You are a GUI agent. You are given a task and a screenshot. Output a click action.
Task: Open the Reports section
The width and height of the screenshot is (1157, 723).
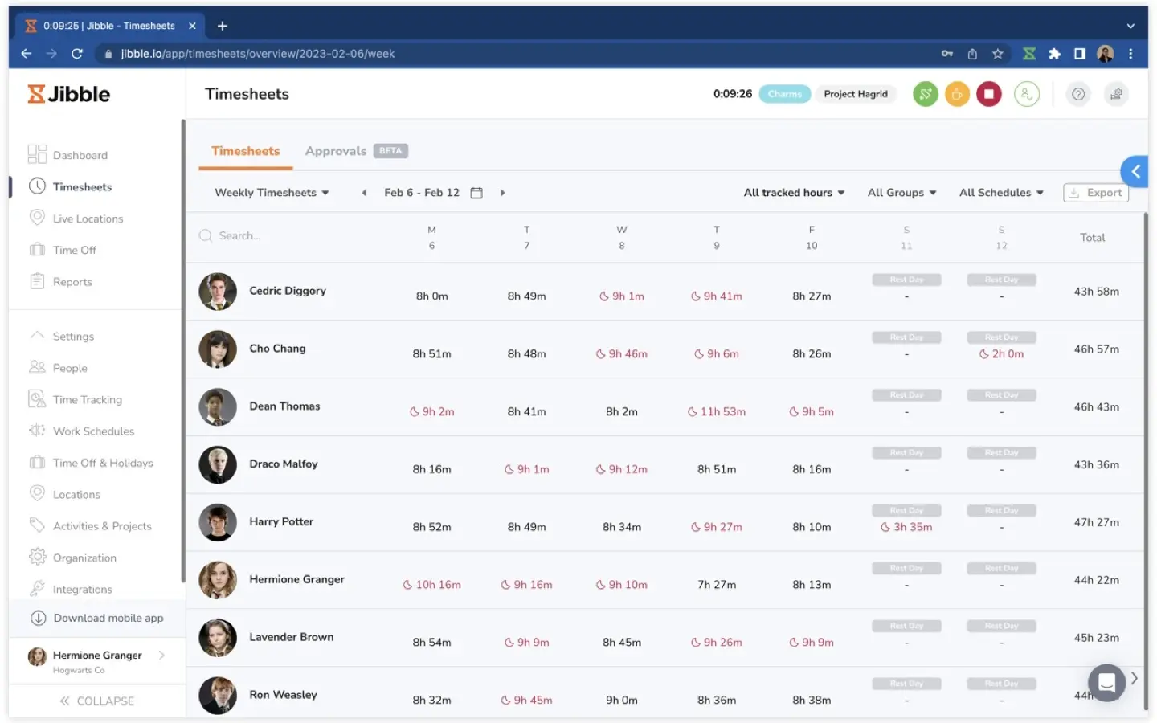[x=72, y=281]
